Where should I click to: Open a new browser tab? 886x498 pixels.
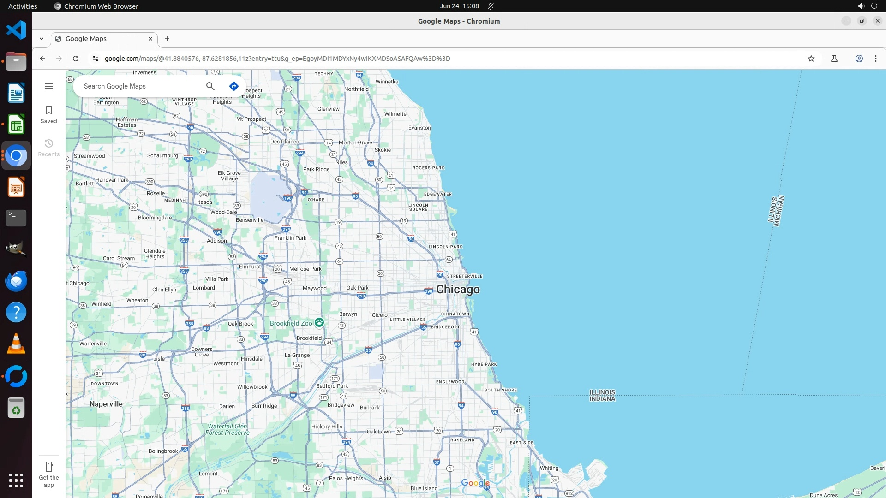[167, 39]
